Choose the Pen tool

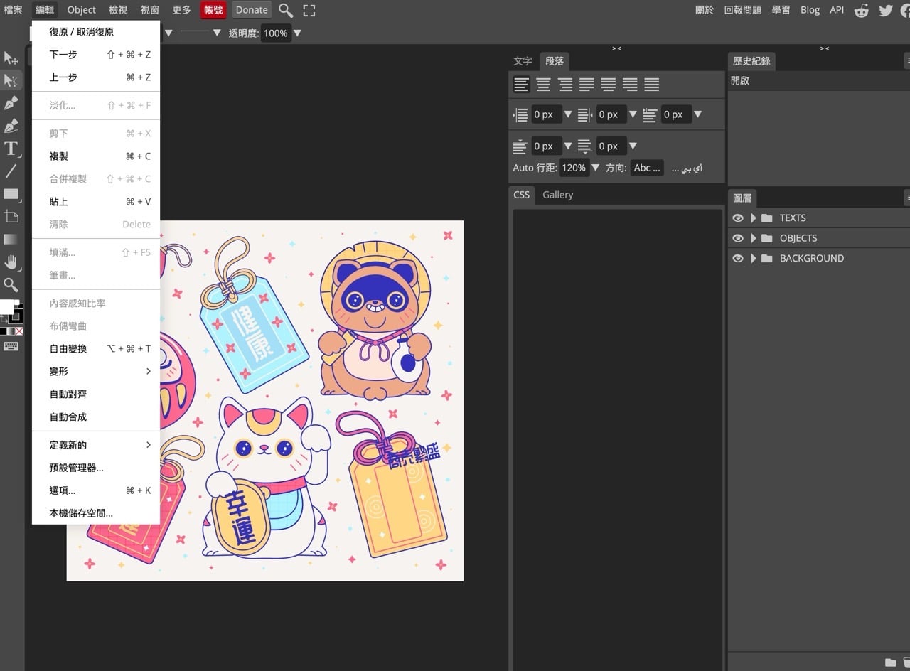(11, 104)
